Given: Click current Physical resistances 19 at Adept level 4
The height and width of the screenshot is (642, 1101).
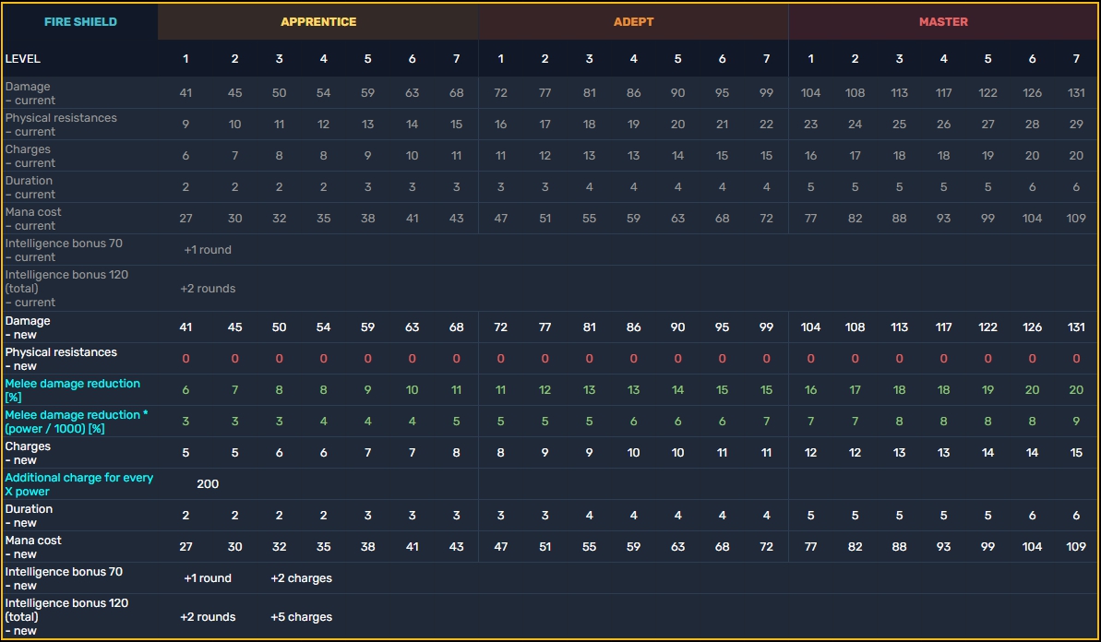Looking at the screenshot, I should [633, 125].
